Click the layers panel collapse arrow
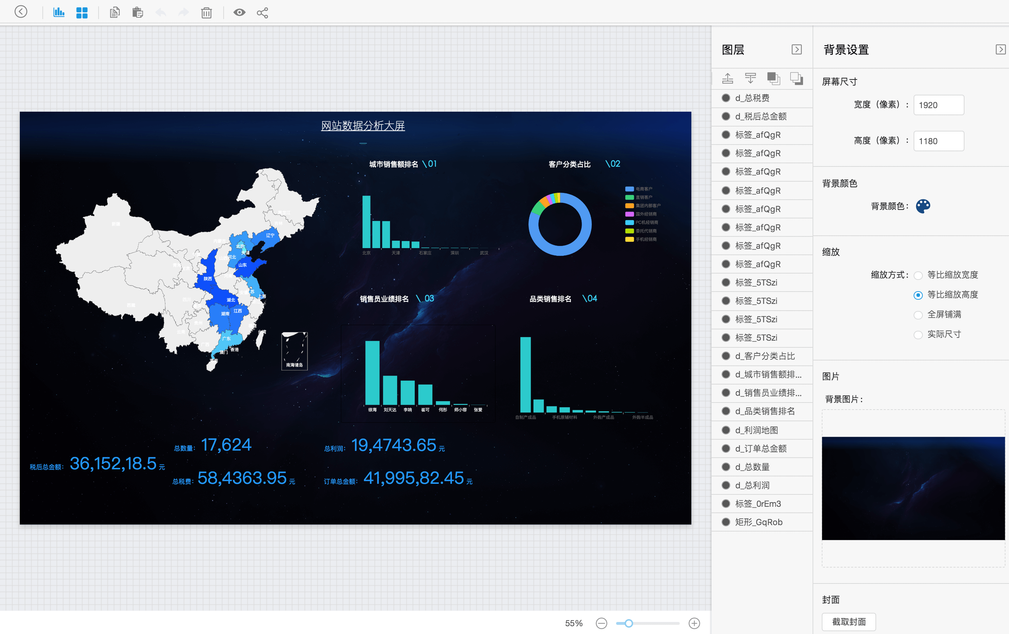 [797, 49]
